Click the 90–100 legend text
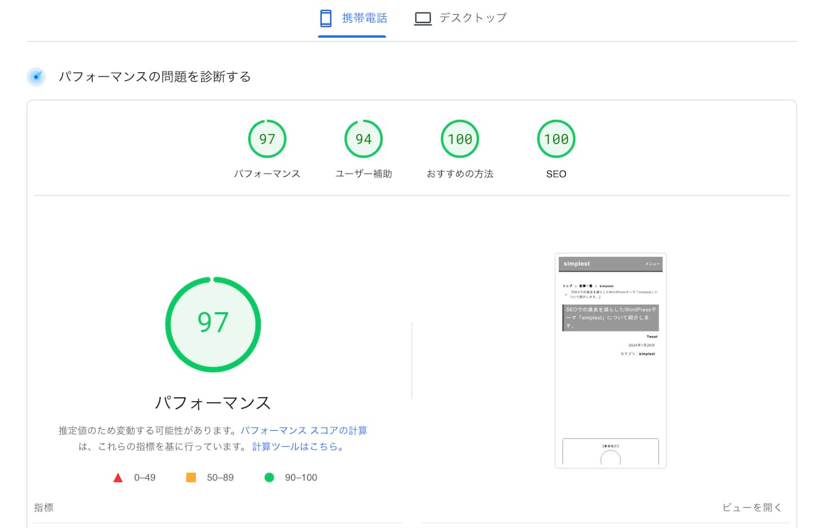Viewport: 818px width, 528px height. tap(301, 478)
